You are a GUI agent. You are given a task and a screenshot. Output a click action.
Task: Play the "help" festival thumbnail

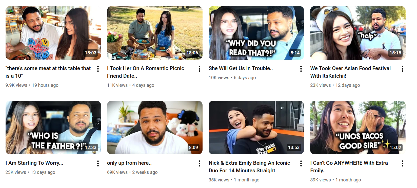pos(358,33)
